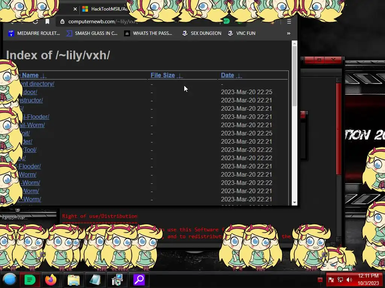Open the browser hamburger menu

[289, 21]
